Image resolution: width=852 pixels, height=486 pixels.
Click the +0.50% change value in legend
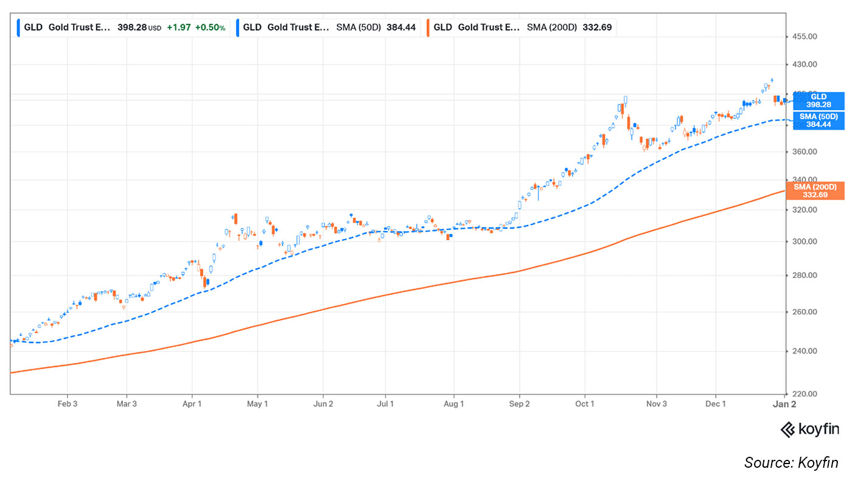[x=210, y=27]
